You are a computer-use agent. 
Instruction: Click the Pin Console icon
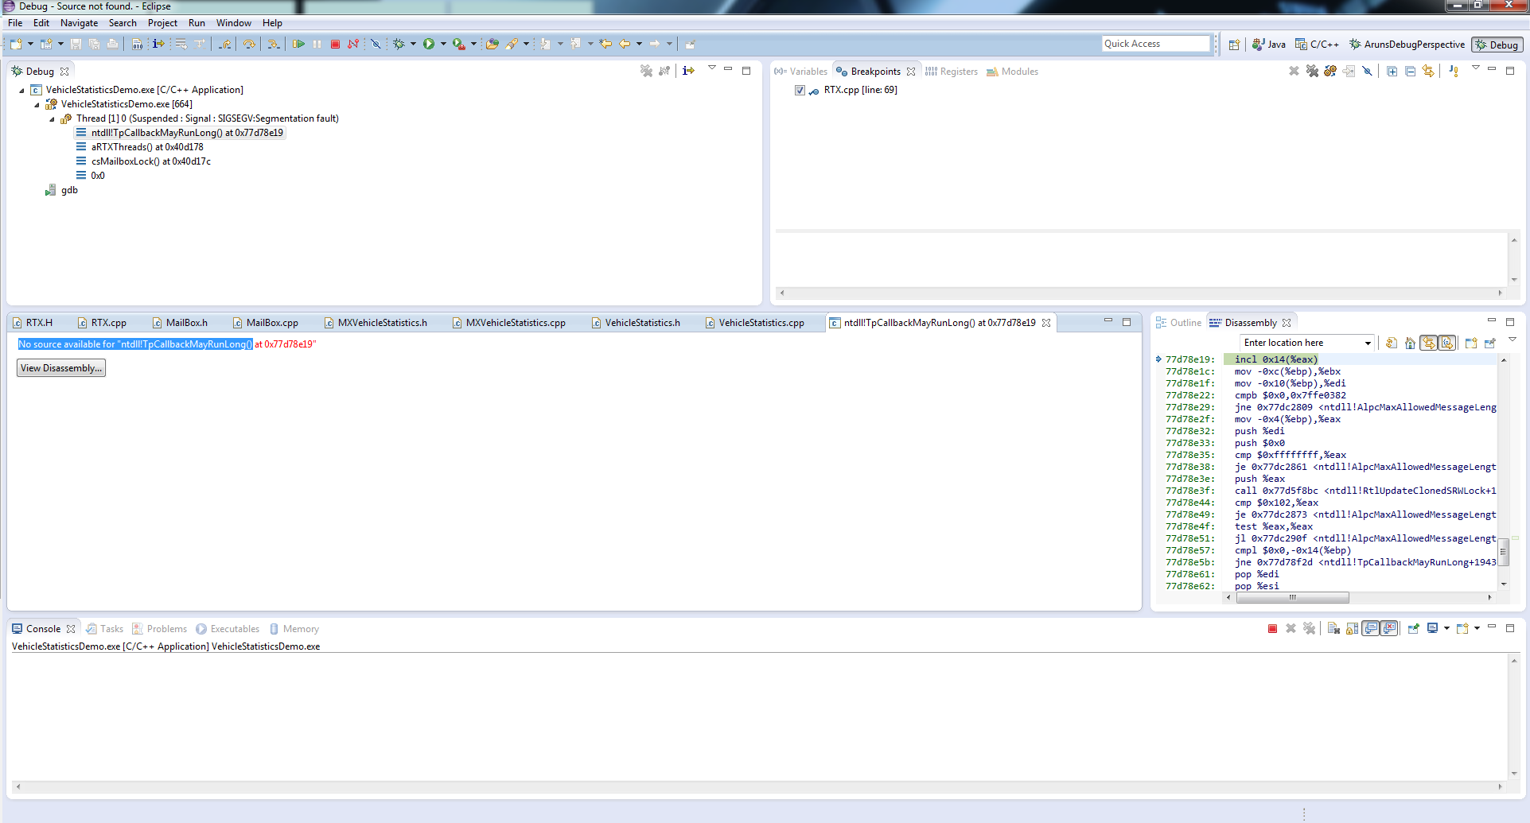[1413, 628]
